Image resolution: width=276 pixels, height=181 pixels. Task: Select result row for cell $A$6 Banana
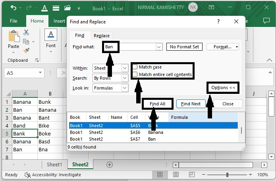click(x=153, y=132)
